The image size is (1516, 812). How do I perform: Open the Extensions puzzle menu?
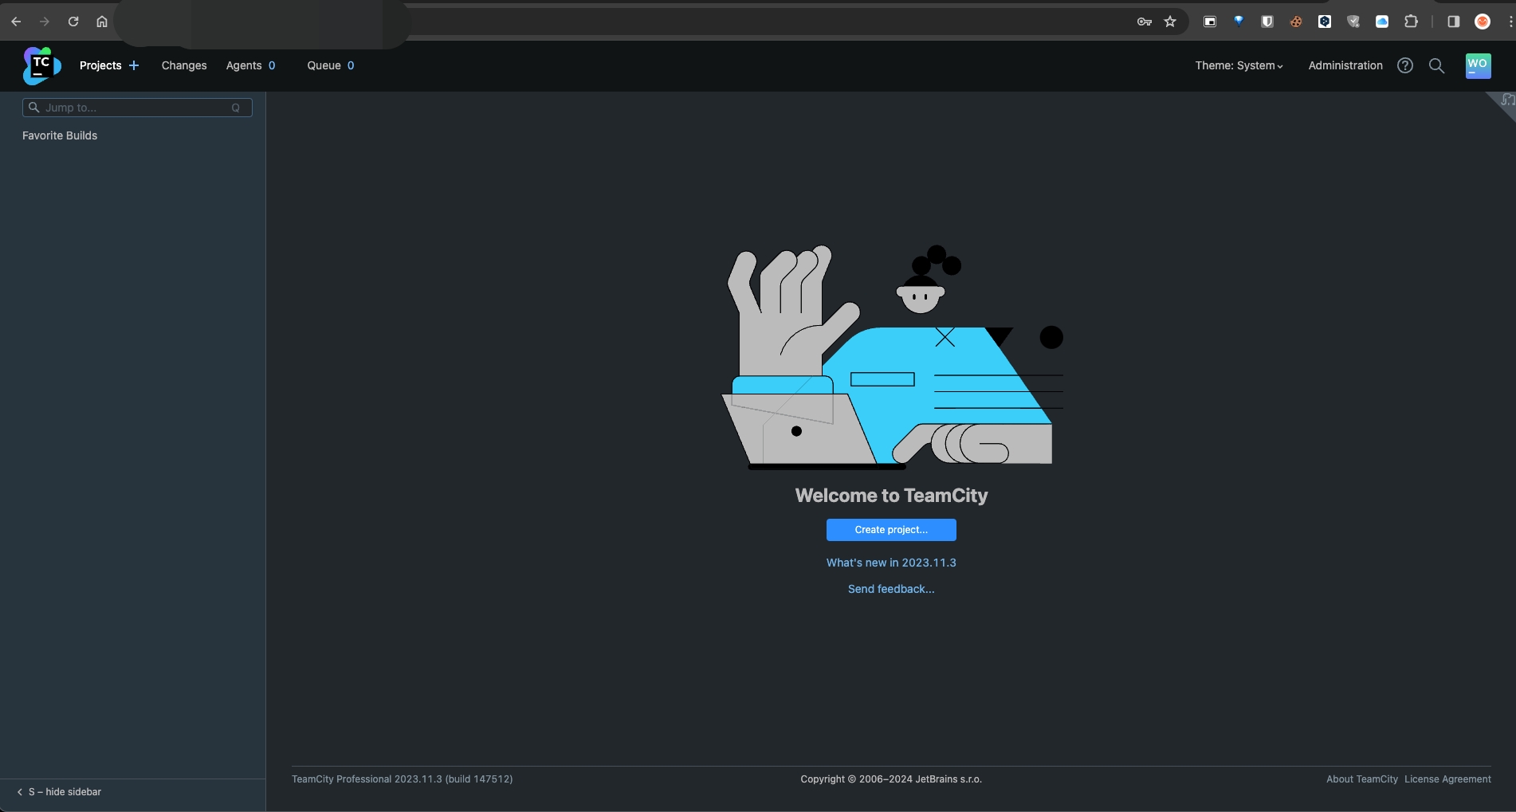(1411, 22)
